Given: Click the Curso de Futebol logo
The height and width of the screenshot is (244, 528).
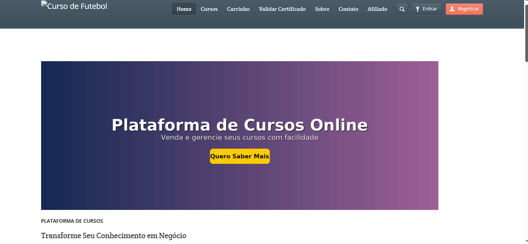Looking at the screenshot, I should coord(74,6).
